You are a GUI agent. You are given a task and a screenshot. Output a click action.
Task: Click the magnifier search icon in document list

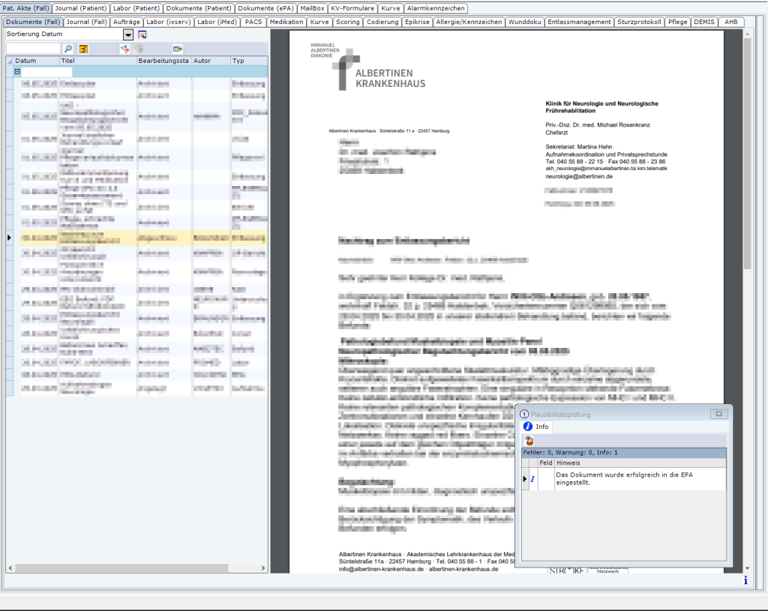coord(67,49)
